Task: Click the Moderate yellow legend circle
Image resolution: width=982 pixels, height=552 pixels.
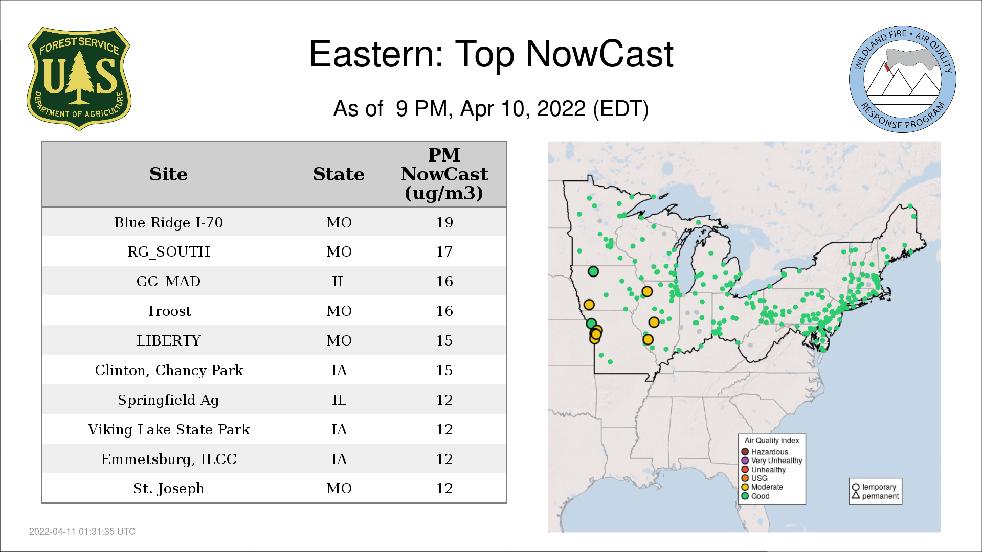Action: (x=745, y=487)
